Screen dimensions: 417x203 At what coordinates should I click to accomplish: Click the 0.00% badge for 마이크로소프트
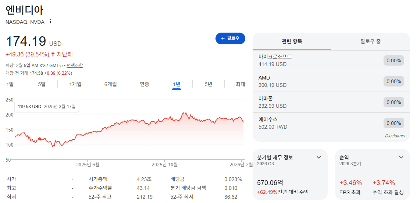(x=393, y=60)
